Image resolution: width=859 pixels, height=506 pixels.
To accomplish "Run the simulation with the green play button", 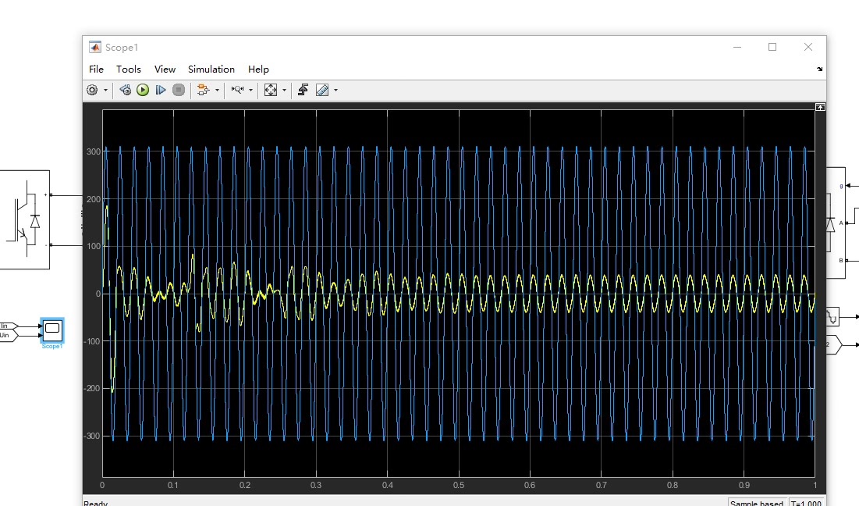I will [143, 90].
